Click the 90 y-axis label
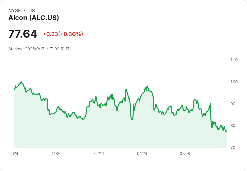 tap(233, 104)
